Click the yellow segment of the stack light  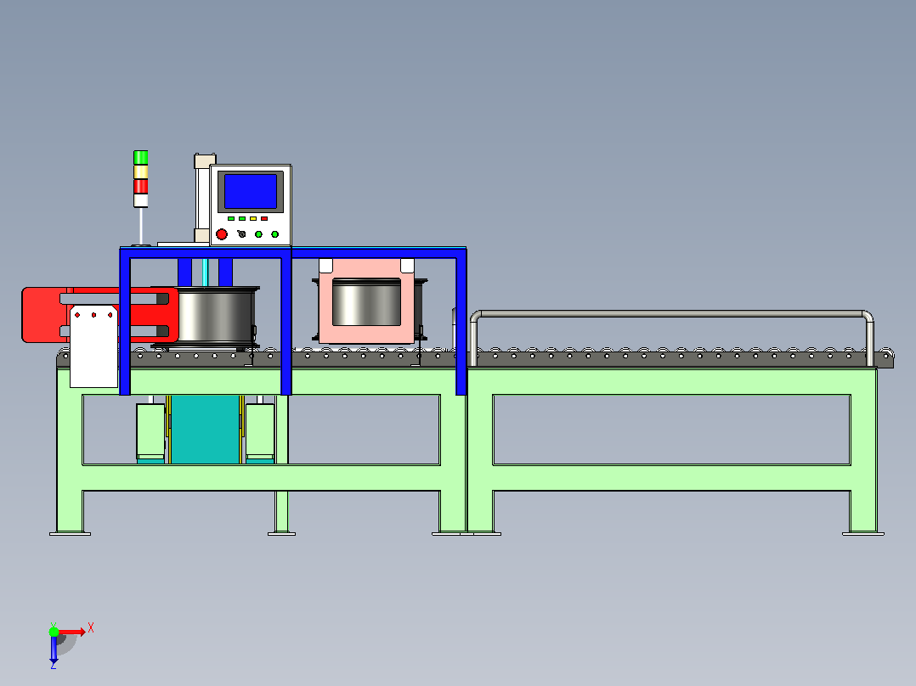click(x=141, y=172)
